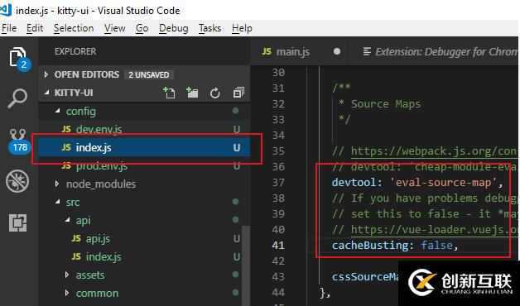Open the Debug menu
The image size is (520, 306).
[x=173, y=28]
